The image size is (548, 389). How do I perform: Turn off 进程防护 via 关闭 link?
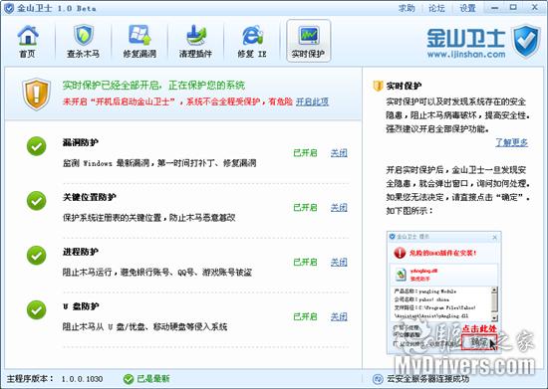339,262
